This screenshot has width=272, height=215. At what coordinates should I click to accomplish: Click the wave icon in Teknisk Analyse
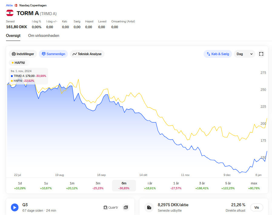75,54
